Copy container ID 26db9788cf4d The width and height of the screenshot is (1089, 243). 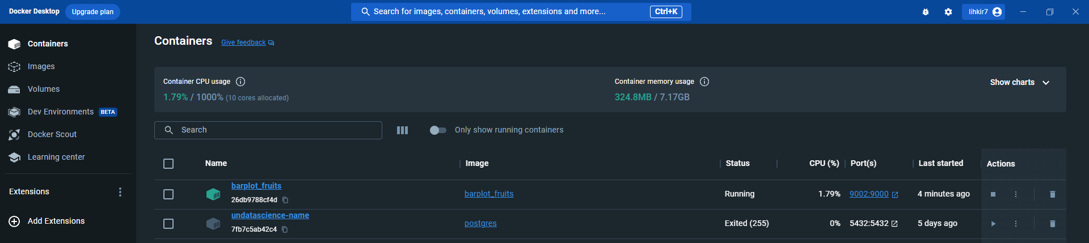click(285, 200)
